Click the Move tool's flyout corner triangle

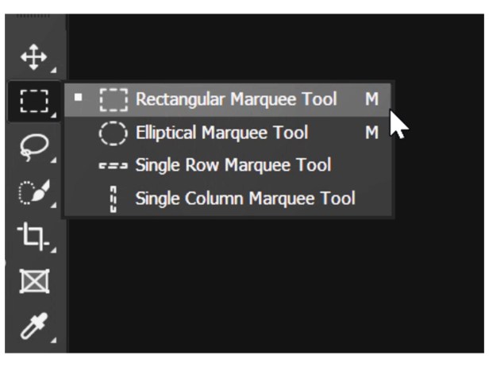tap(52, 71)
